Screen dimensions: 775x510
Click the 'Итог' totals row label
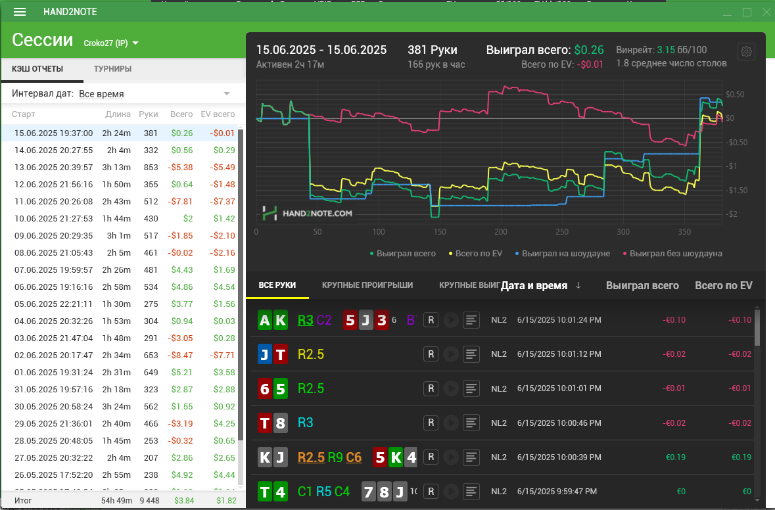click(x=23, y=501)
